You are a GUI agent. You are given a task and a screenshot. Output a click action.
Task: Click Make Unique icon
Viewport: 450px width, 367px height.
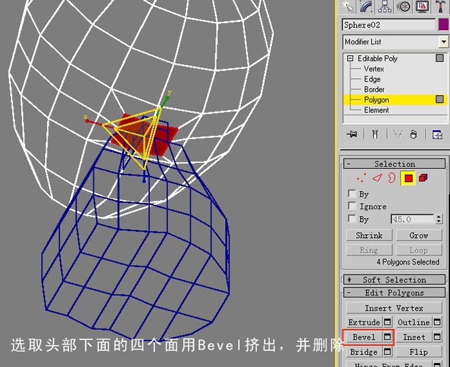(x=398, y=134)
